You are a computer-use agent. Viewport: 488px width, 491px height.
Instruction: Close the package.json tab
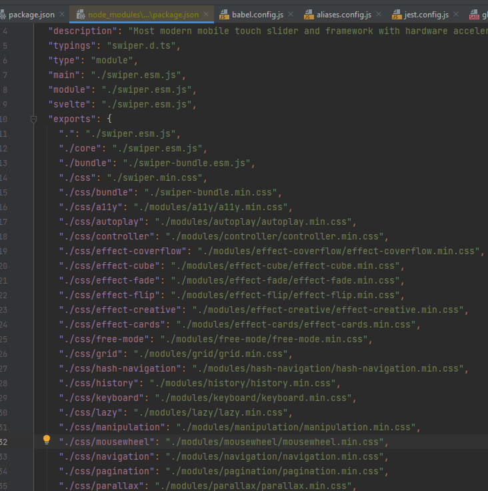(x=62, y=14)
